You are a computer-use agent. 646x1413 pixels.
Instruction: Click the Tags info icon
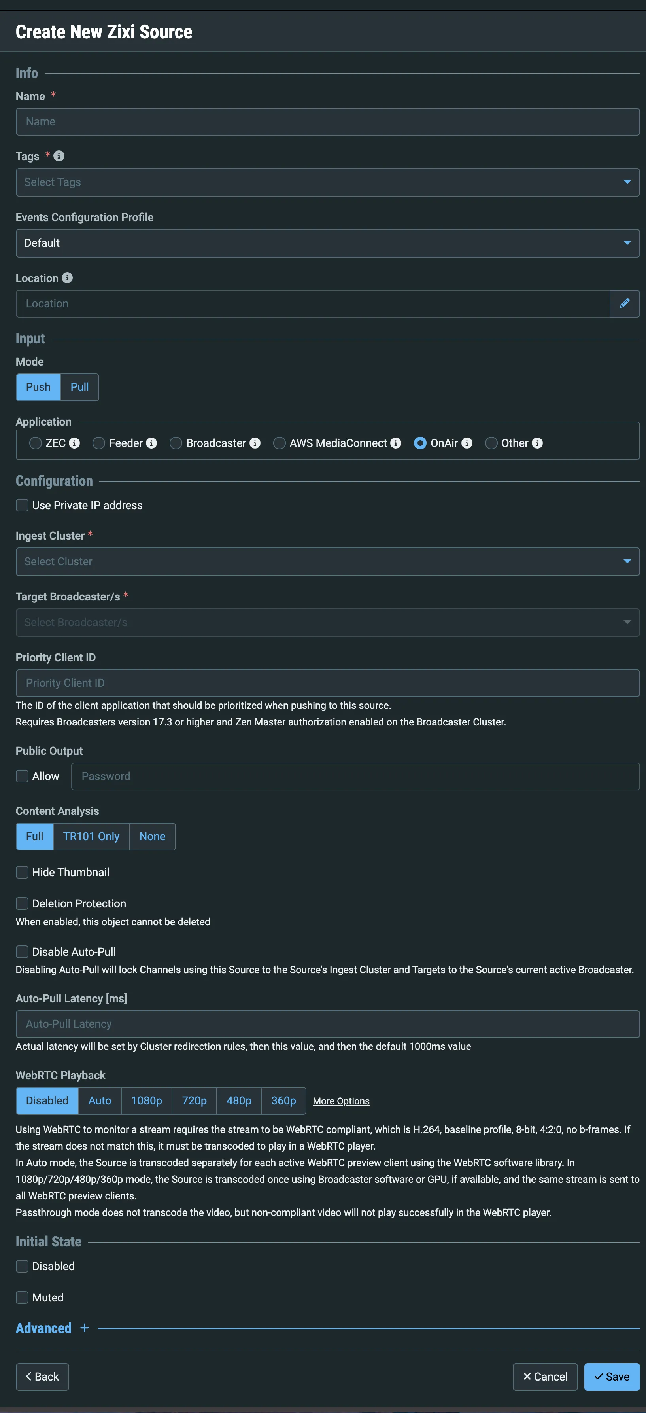(x=59, y=156)
